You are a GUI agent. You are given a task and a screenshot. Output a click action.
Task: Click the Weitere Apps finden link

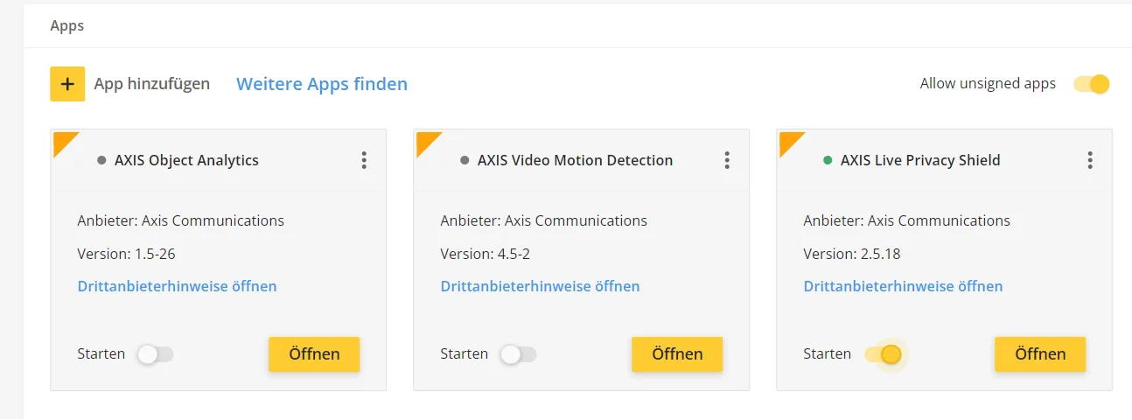(x=322, y=84)
